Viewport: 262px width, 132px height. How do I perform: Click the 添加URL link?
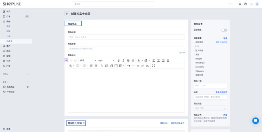coord(164,123)
